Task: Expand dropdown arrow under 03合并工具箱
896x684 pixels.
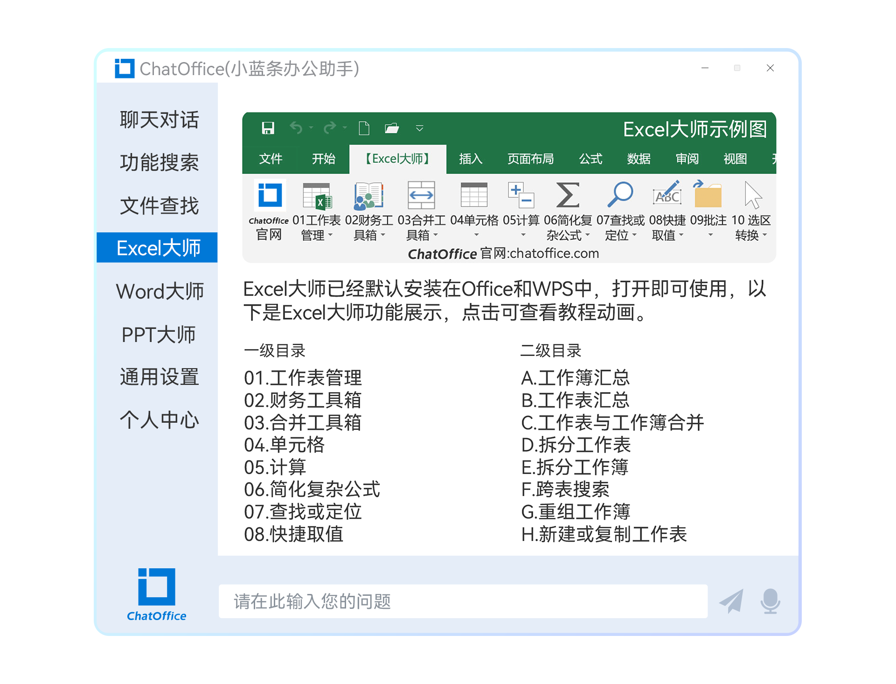Action: click(x=436, y=235)
